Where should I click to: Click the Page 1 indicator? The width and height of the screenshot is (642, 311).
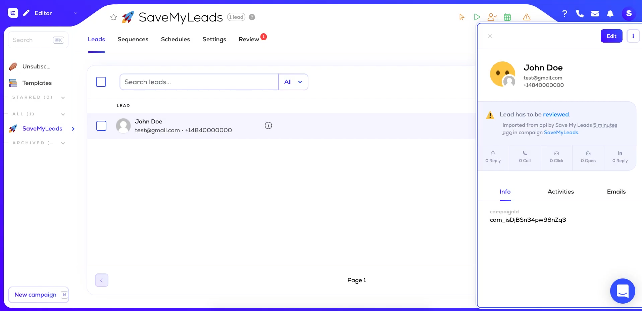coord(357,280)
